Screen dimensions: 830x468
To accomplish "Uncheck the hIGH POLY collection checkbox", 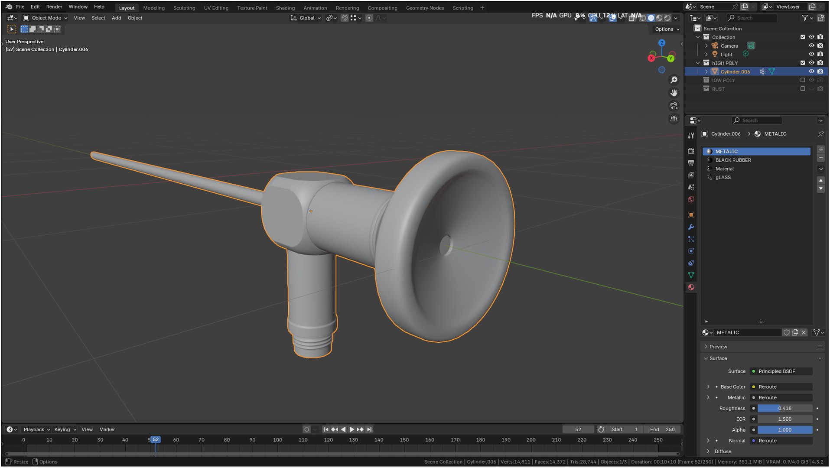I will pos(803,63).
